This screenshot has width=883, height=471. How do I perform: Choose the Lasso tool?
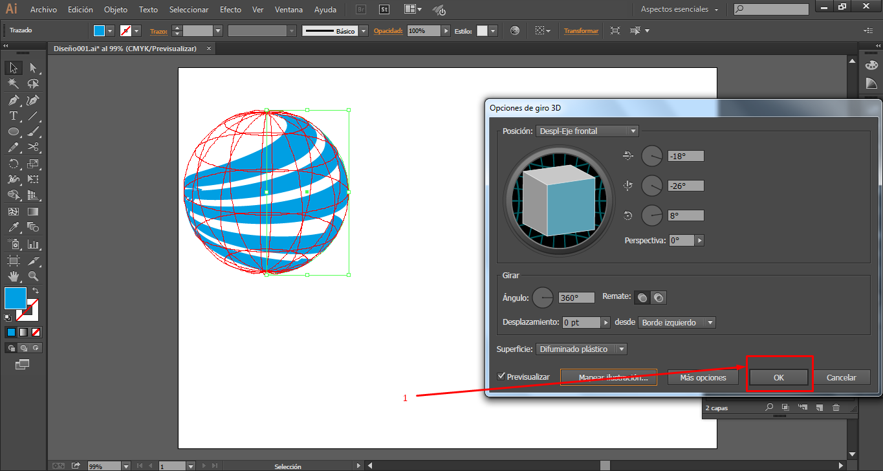33,84
